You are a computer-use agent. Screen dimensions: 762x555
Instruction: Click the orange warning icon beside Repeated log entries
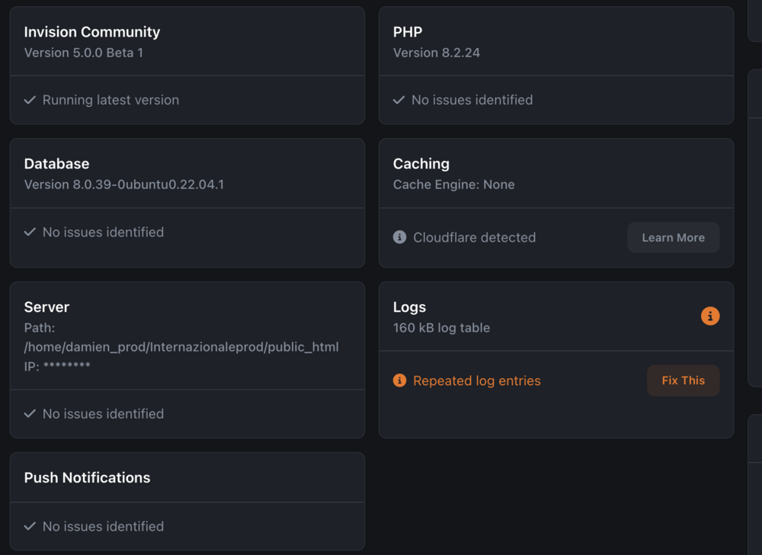[399, 380]
